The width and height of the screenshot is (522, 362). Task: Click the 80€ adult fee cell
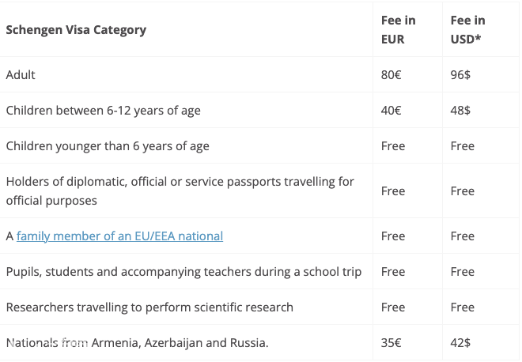point(391,75)
